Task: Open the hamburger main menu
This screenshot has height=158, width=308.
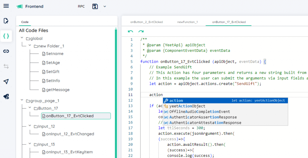Action: point(6,6)
